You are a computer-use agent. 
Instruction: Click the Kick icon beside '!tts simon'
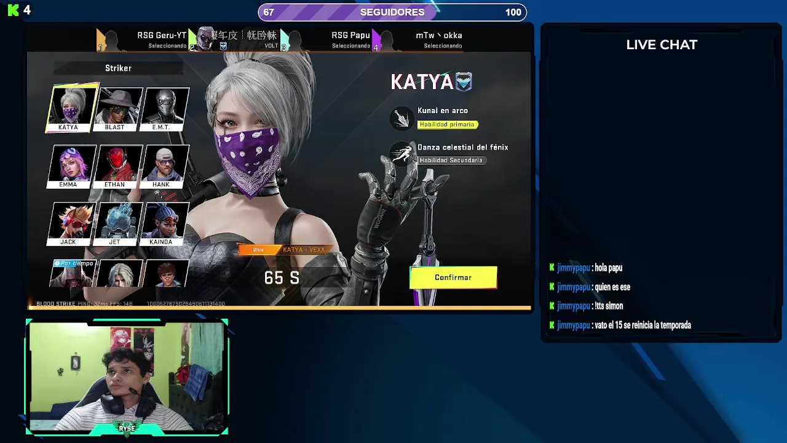pyautogui.click(x=552, y=306)
